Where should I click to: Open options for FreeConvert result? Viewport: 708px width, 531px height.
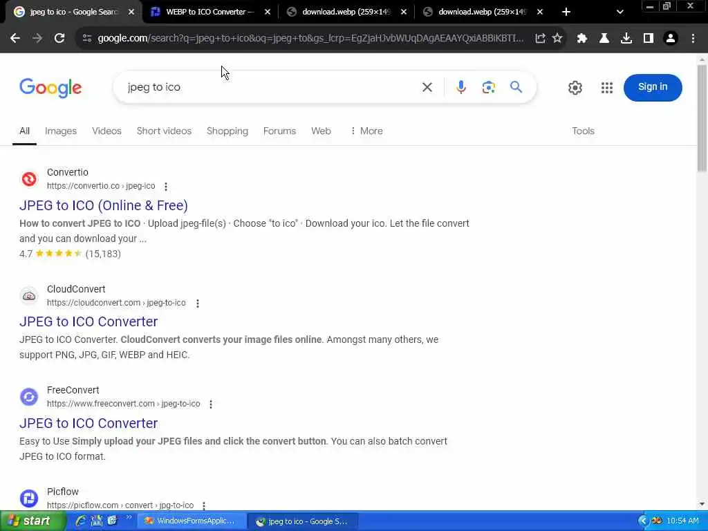click(210, 404)
